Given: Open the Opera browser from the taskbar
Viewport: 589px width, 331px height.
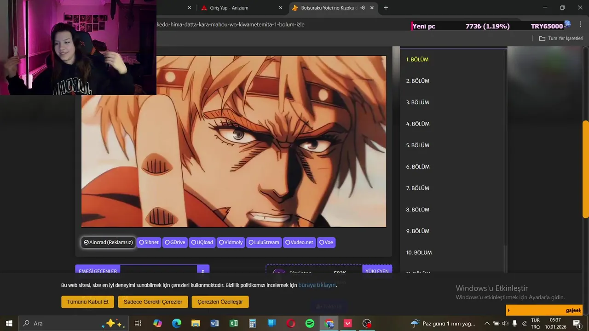Looking at the screenshot, I should click(291, 323).
